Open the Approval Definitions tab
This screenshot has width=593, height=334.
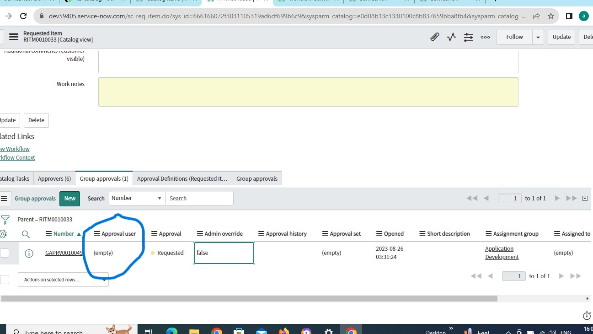(182, 178)
